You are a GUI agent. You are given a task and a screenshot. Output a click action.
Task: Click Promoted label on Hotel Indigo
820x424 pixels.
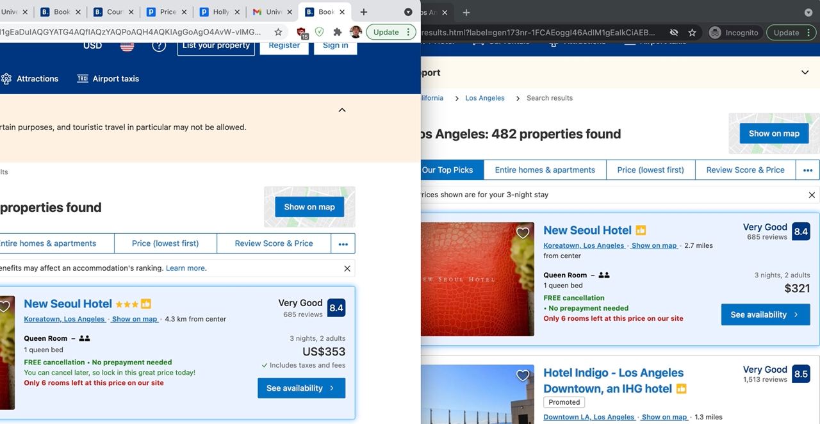[x=564, y=402]
